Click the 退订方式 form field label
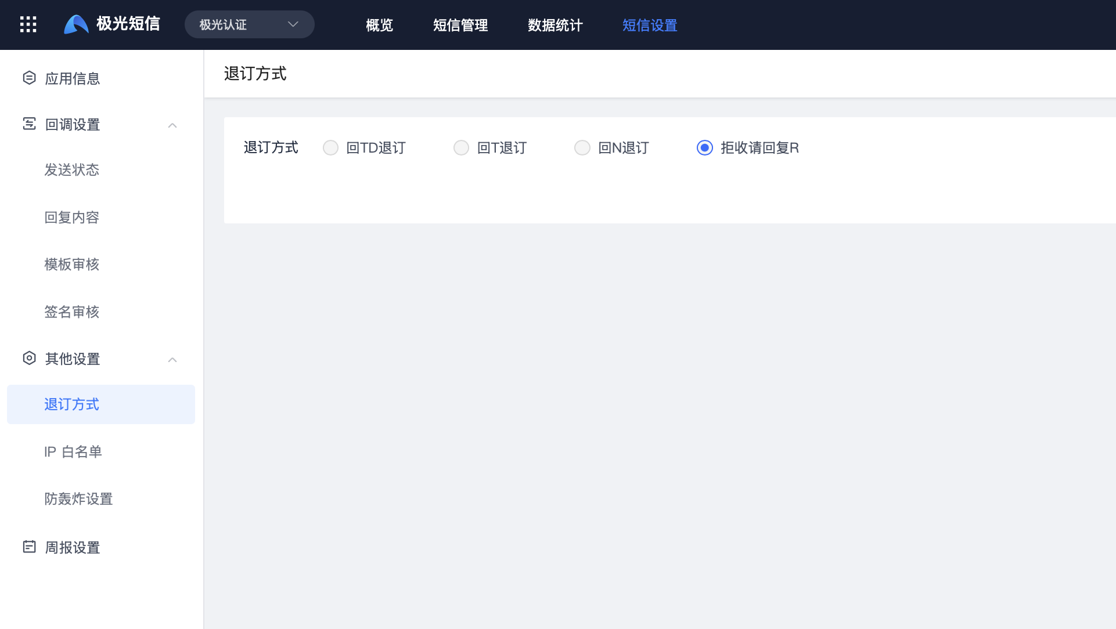The height and width of the screenshot is (629, 1116). pos(271,147)
